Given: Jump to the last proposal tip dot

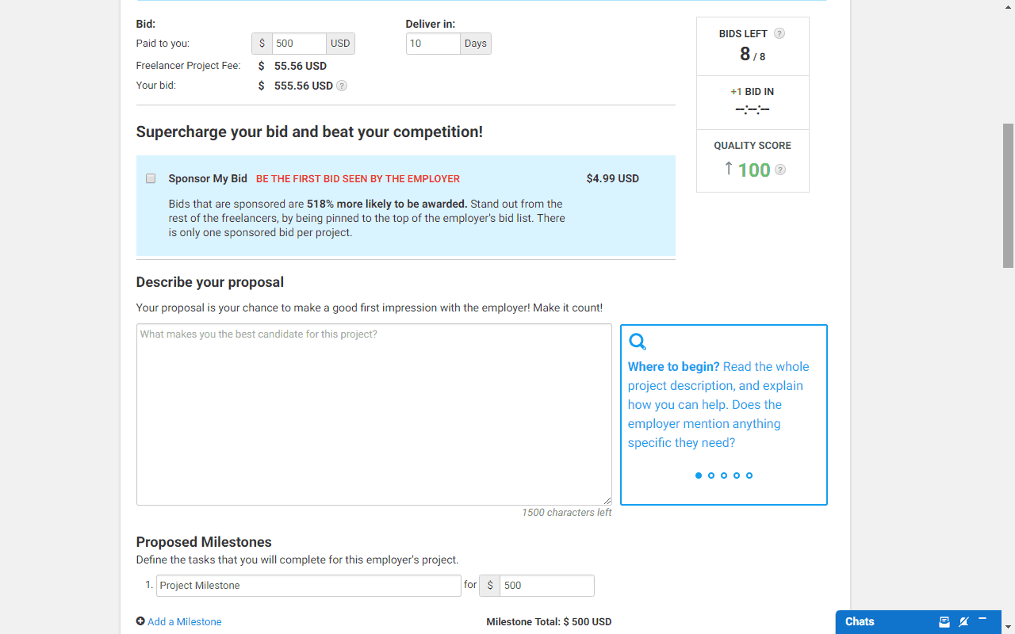Looking at the screenshot, I should click(x=749, y=475).
